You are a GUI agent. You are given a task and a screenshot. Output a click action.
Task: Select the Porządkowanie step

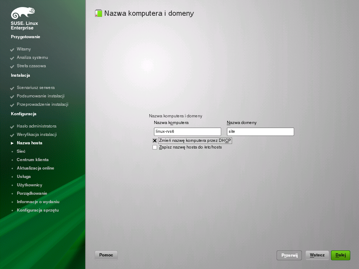(32, 193)
